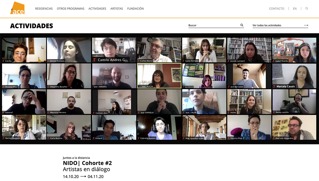319x181 pixels.
Task: Open the Residencias menu
Action: point(44,9)
